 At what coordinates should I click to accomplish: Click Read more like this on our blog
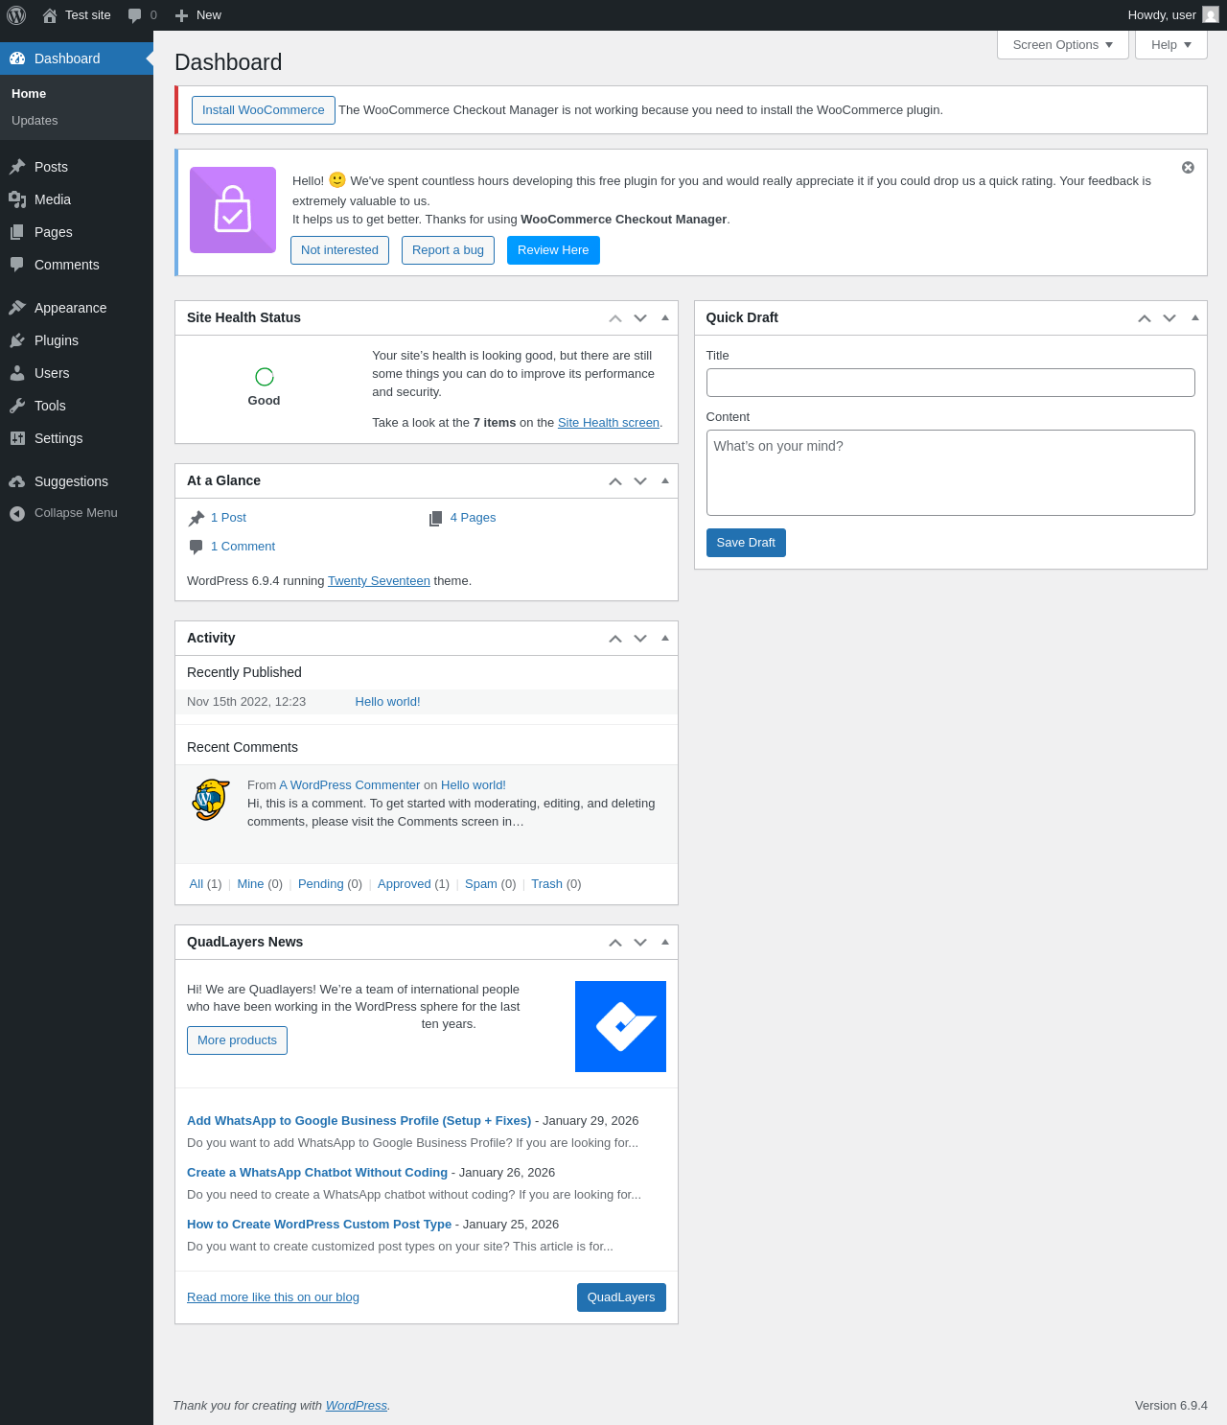click(273, 1297)
